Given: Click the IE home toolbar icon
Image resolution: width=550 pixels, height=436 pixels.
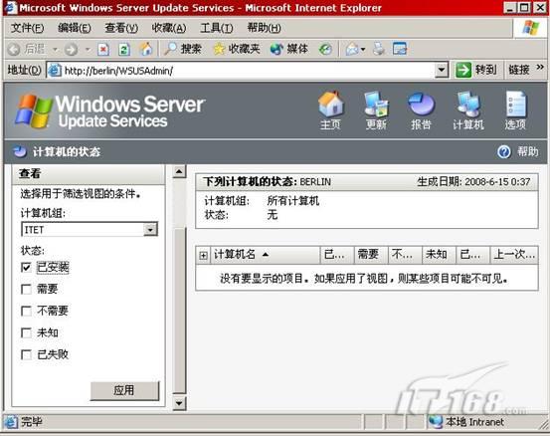Looking at the screenshot, I should pos(146,49).
